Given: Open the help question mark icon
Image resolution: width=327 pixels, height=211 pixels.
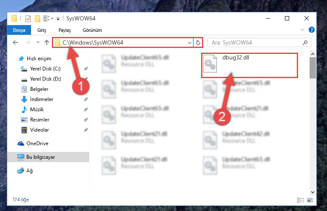Looking at the screenshot, I should click(311, 30).
